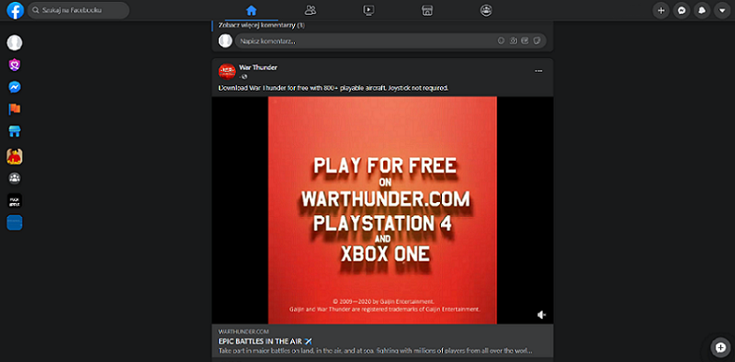Unmute the video with the speaker icon
735x362 pixels.
541,314
